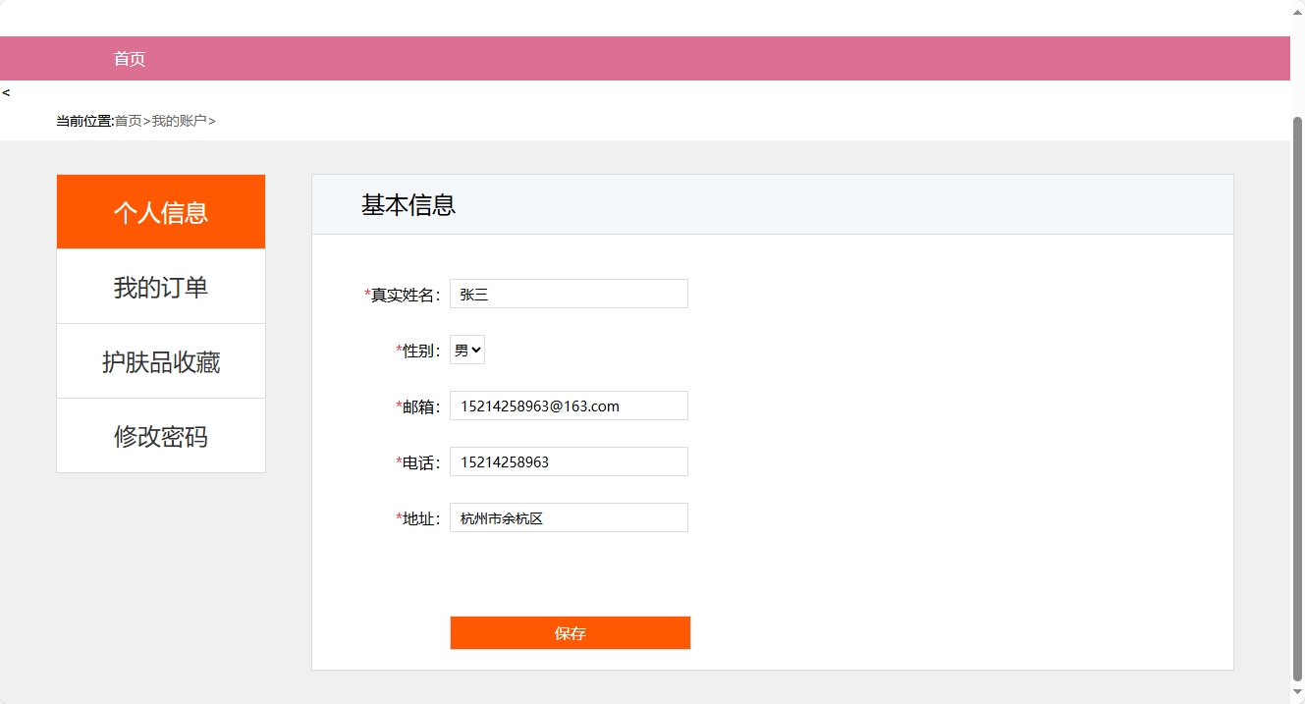This screenshot has height=704, width=1305.
Task: Open the 我的订单 section
Action: pyautogui.click(x=160, y=286)
